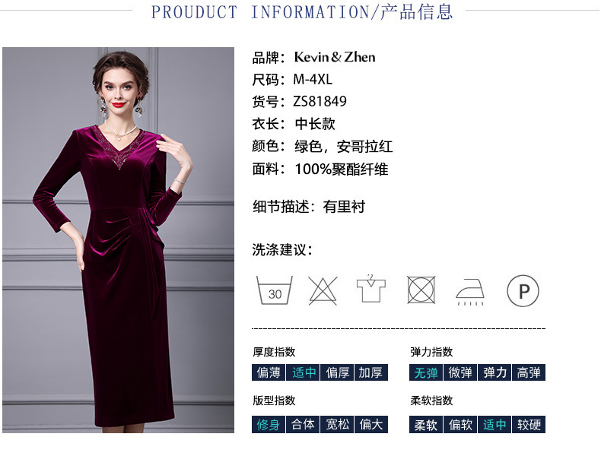Click the do not tumble dry icon
This screenshot has height=456, width=601.
point(421,290)
